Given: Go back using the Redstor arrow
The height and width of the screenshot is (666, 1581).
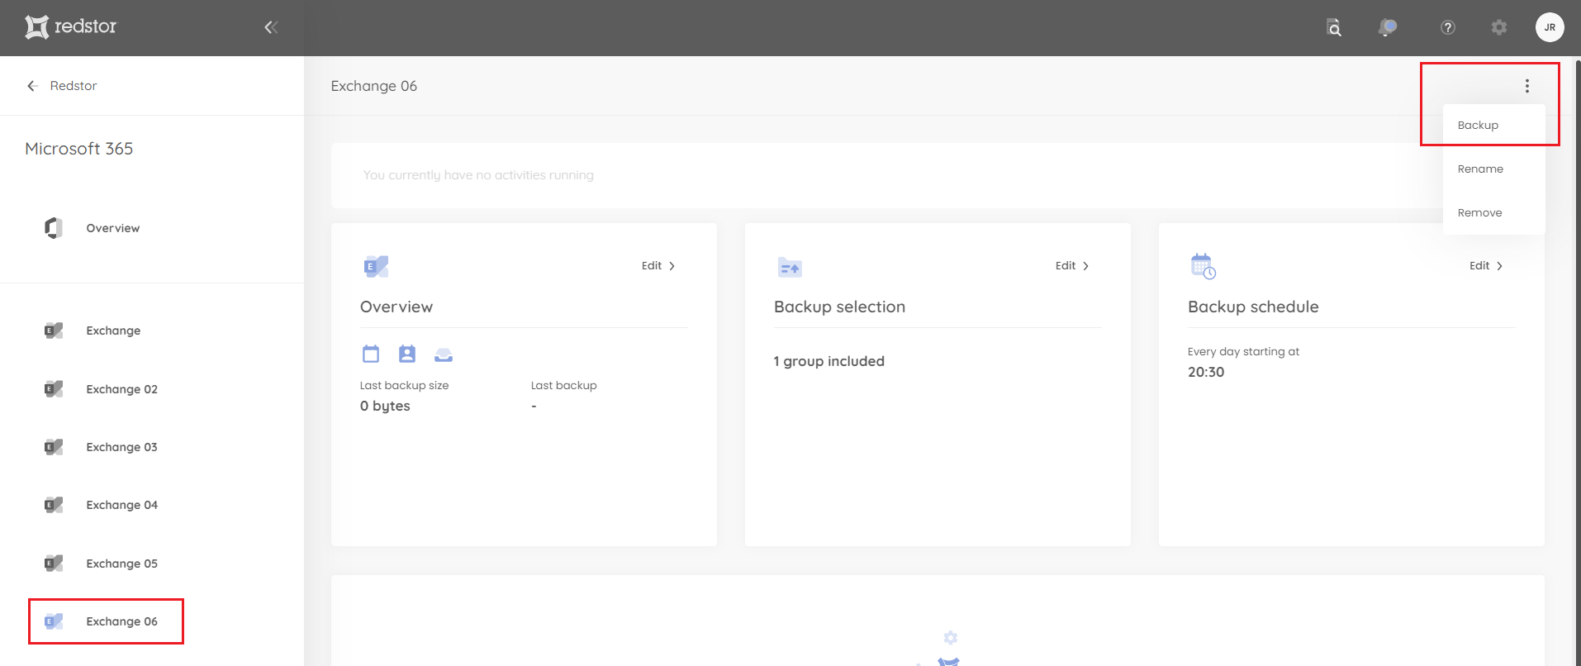Looking at the screenshot, I should (x=32, y=86).
